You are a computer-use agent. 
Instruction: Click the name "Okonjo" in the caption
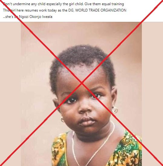tap(35, 17)
